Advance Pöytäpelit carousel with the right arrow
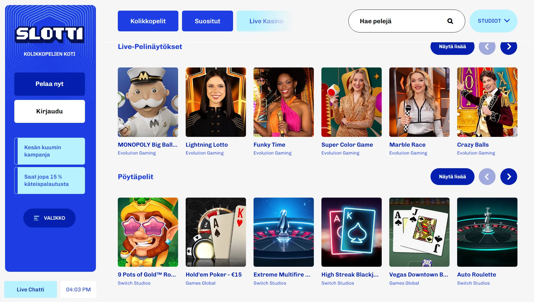The width and height of the screenshot is (534, 302). 509,177
